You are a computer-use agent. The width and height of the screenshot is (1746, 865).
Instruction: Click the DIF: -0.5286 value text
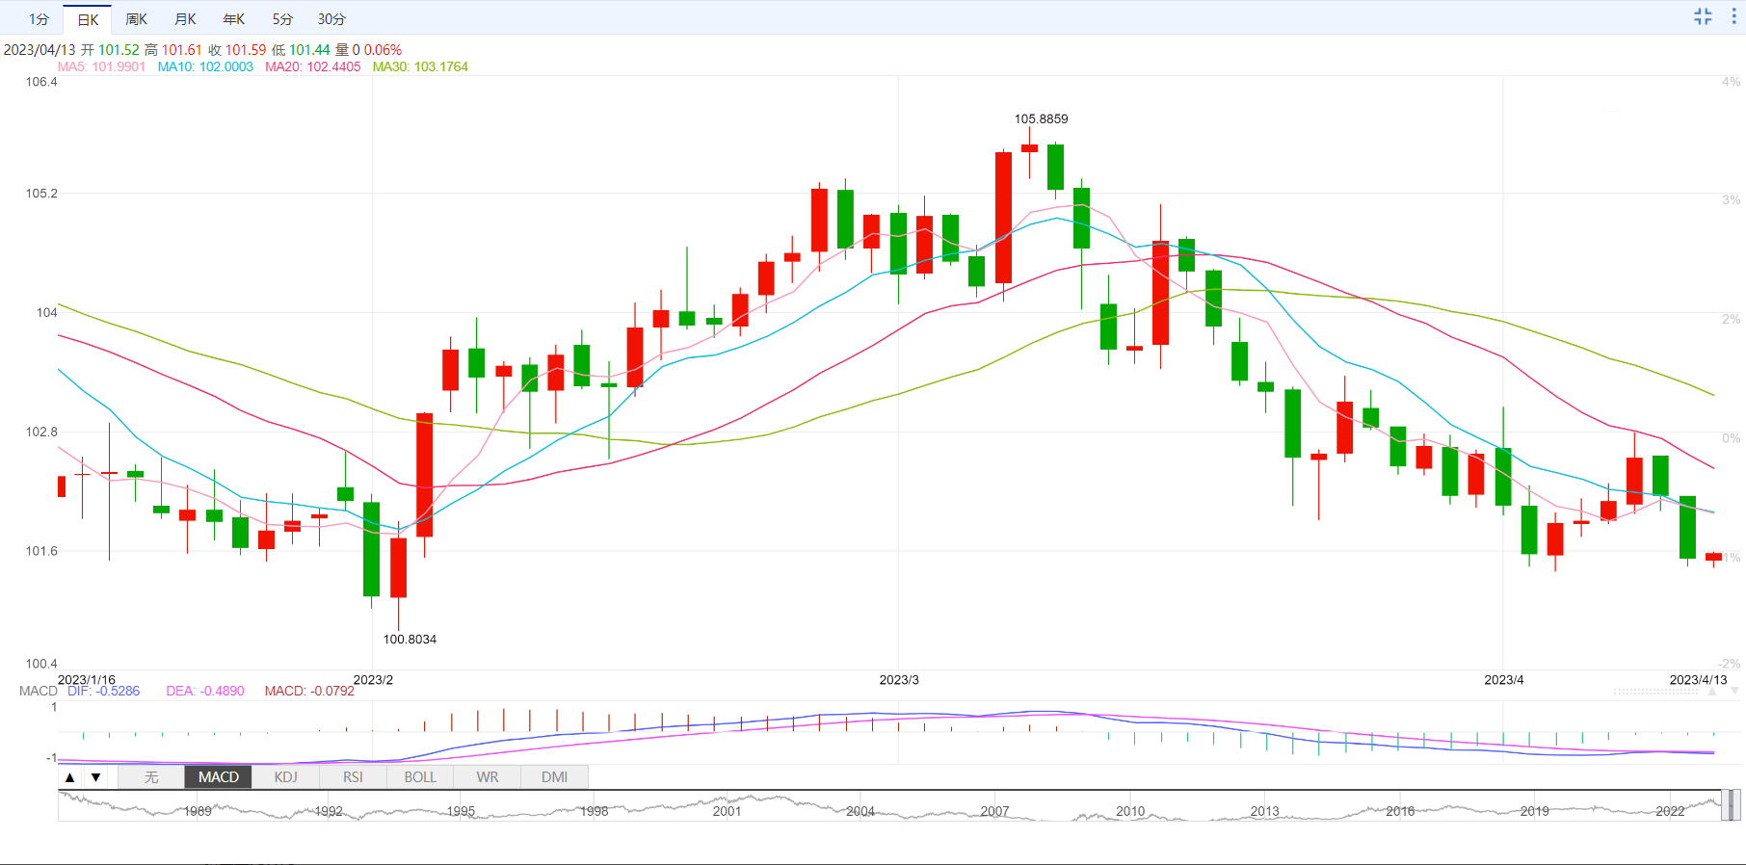pyautogui.click(x=103, y=691)
